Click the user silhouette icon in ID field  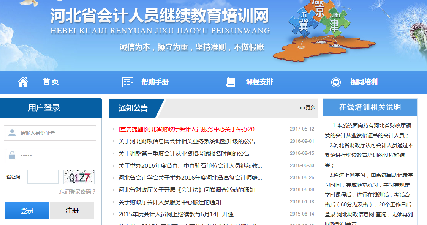click(12, 133)
